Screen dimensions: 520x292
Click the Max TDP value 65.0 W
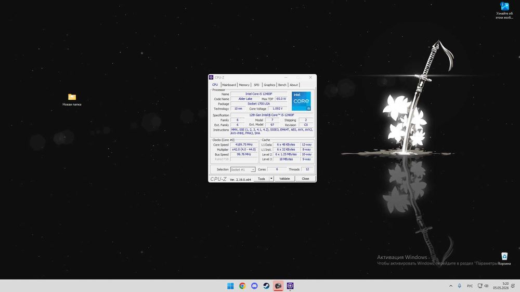(x=281, y=99)
